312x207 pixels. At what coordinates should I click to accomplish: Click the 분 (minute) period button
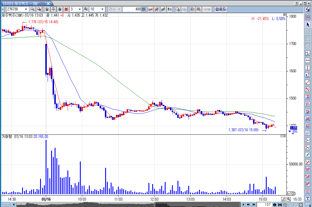tap(66, 9)
